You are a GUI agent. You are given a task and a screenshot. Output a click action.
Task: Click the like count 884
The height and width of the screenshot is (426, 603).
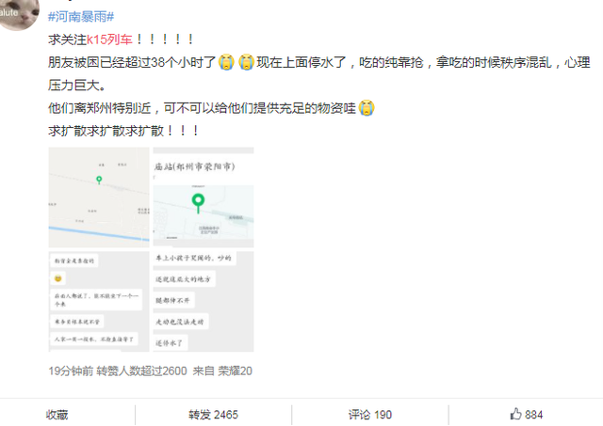point(534,415)
